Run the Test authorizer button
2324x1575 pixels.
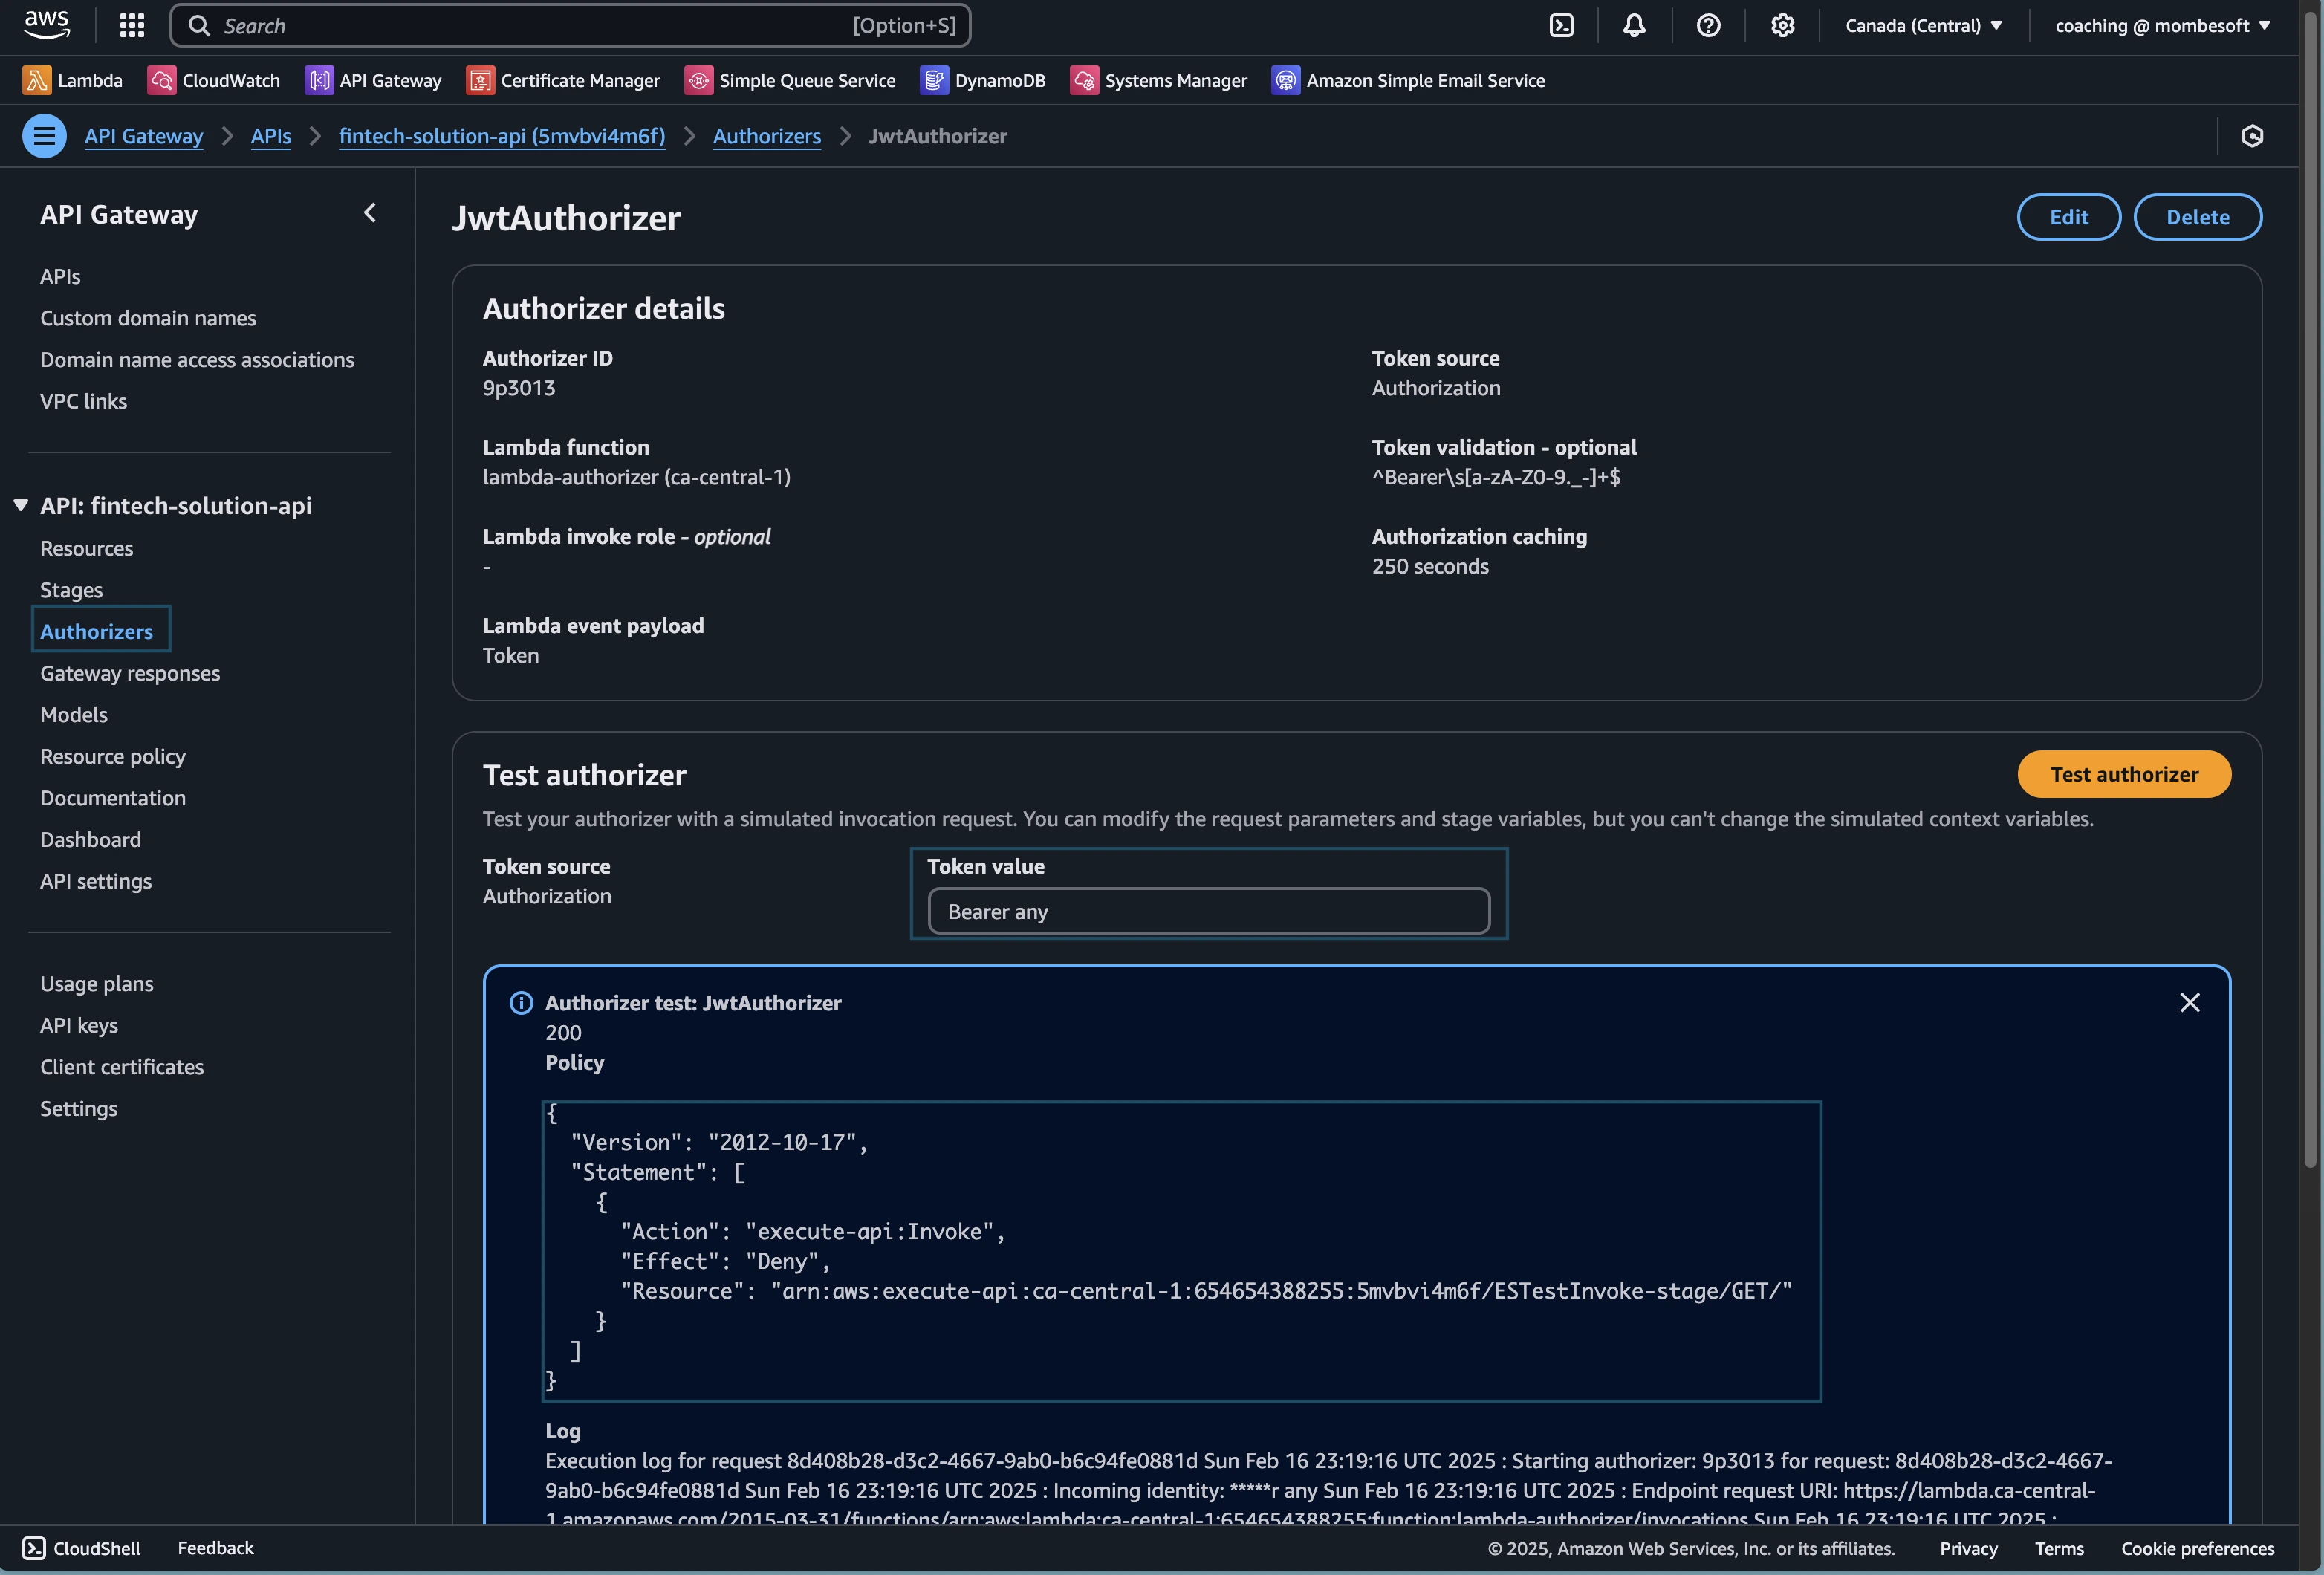click(2124, 774)
